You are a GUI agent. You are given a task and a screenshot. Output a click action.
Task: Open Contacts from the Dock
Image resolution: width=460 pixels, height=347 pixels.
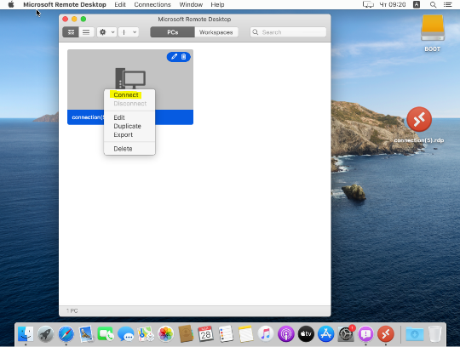coord(186,334)
